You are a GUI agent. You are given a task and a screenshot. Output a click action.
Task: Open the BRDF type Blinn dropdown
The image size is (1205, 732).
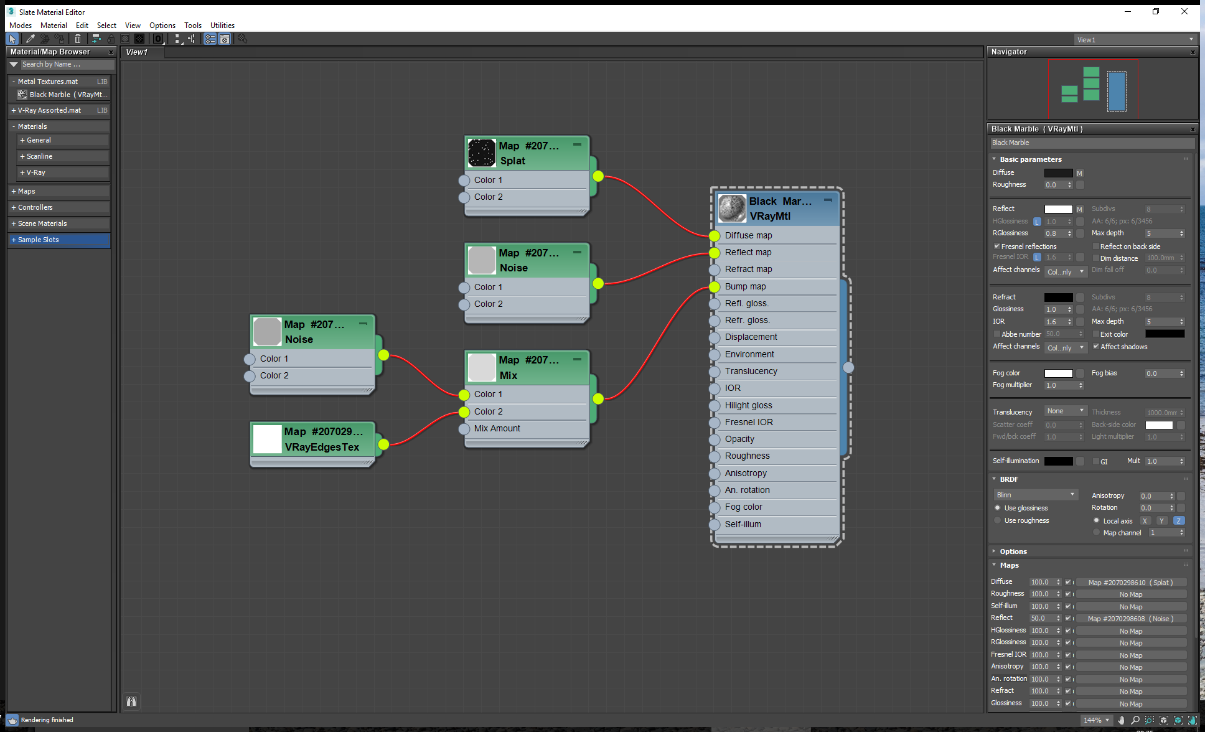1036,495
